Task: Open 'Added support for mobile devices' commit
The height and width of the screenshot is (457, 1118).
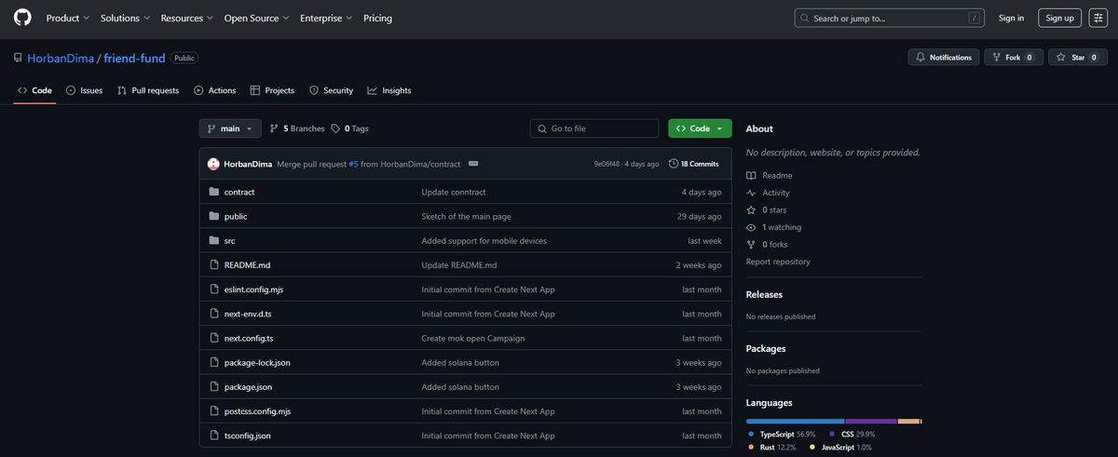Action: tap(484, 240)
